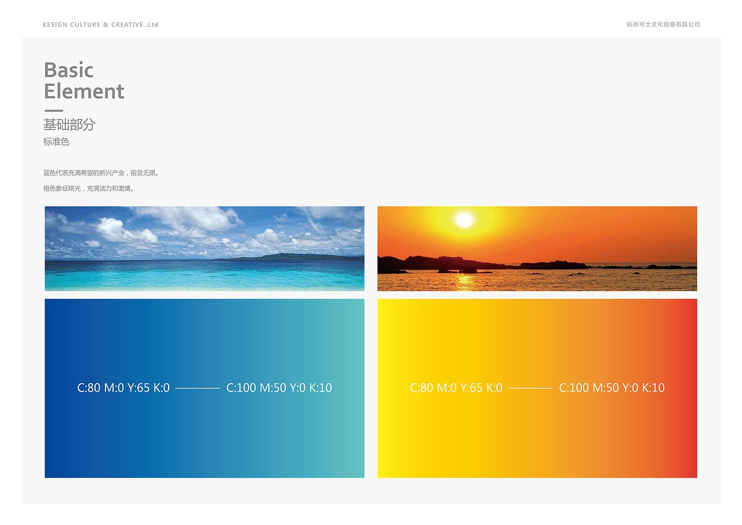Viewport: 742px width, 525px height.
Task: Select the yellow-to-red gradient swatch
Action: pos(537,388)
